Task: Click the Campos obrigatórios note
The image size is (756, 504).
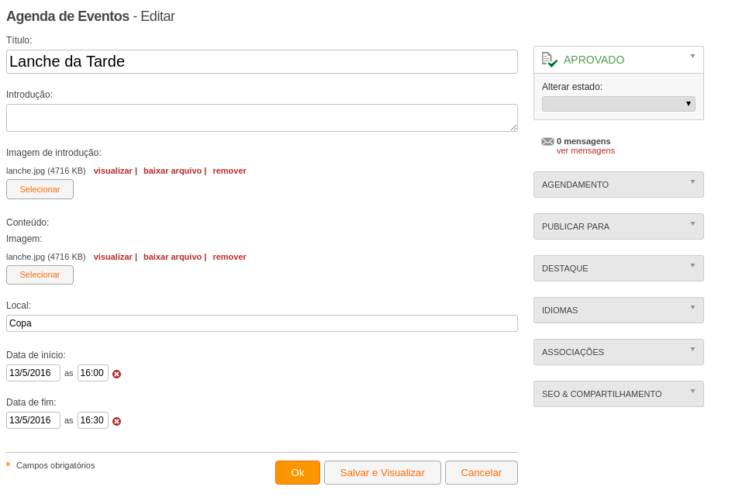Action: click(56, 465)
